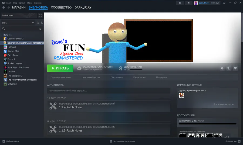Click the +12 more achievements badge
Viewport: 243px width, 145px height.
[x=227, y=136]
